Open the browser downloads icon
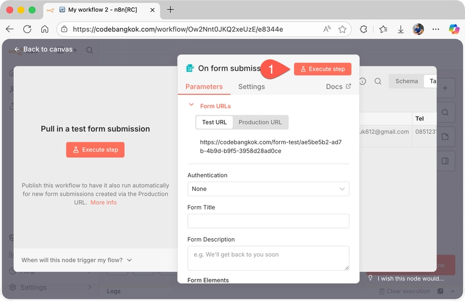 (400, 29)
